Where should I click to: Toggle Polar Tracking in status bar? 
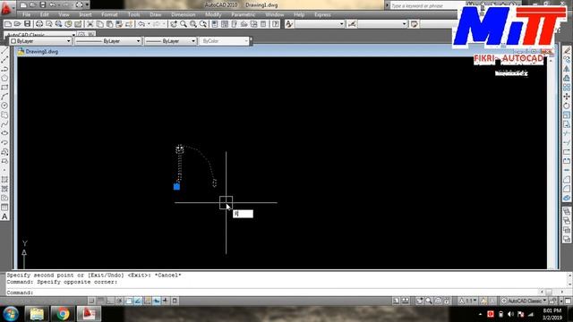click(x=119, y=301)
